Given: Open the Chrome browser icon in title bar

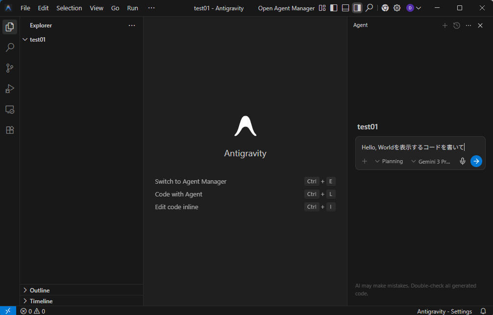Looking at the screenshot, I should click(385, 8).
